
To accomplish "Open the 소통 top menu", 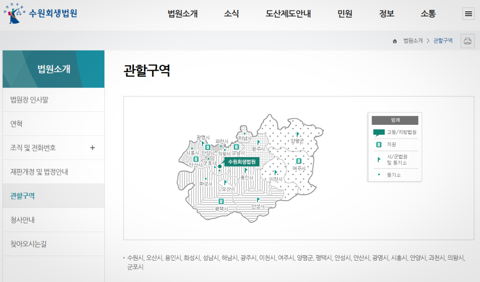I will 428,14.
